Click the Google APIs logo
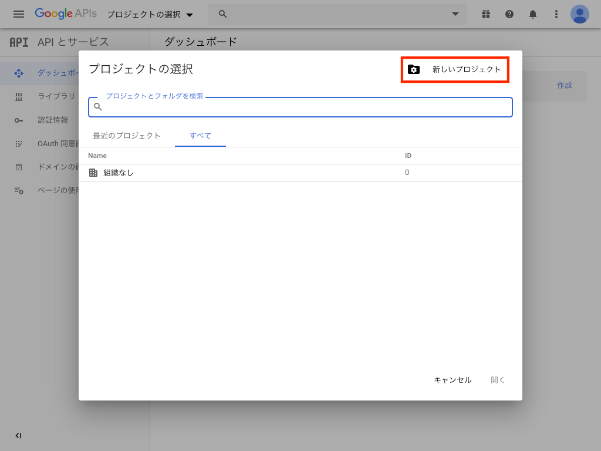The image size is (601, 451). pos(65,14)
